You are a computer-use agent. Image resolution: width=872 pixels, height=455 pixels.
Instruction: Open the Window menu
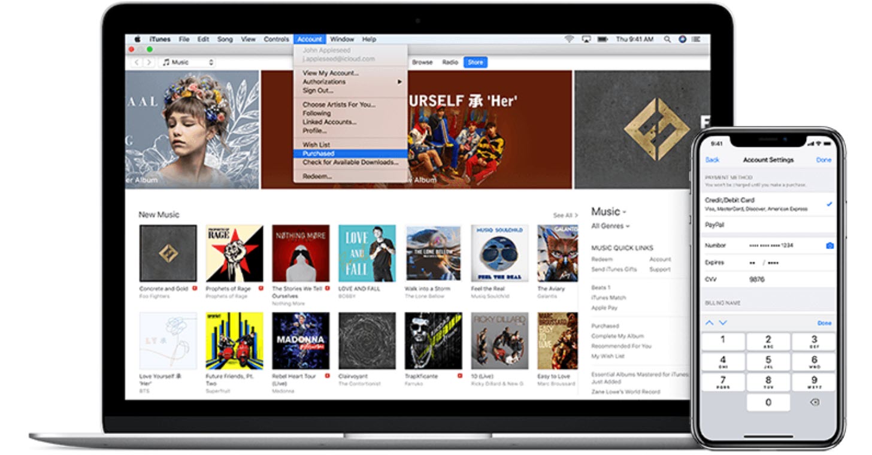[342, 40]
